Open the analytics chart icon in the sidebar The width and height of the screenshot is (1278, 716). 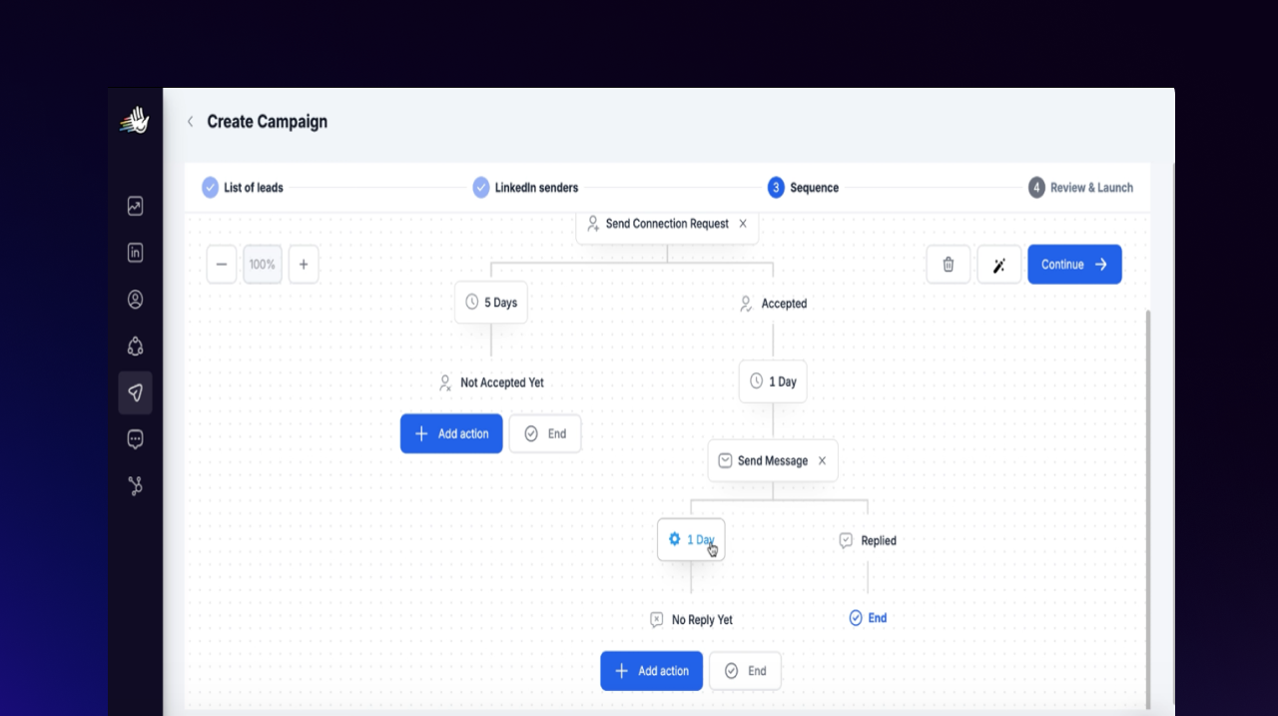[135, 206]
